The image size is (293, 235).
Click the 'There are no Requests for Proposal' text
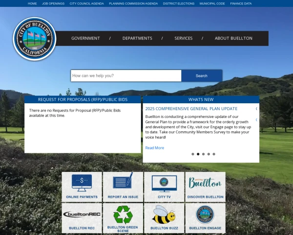(x=75, y=113)
